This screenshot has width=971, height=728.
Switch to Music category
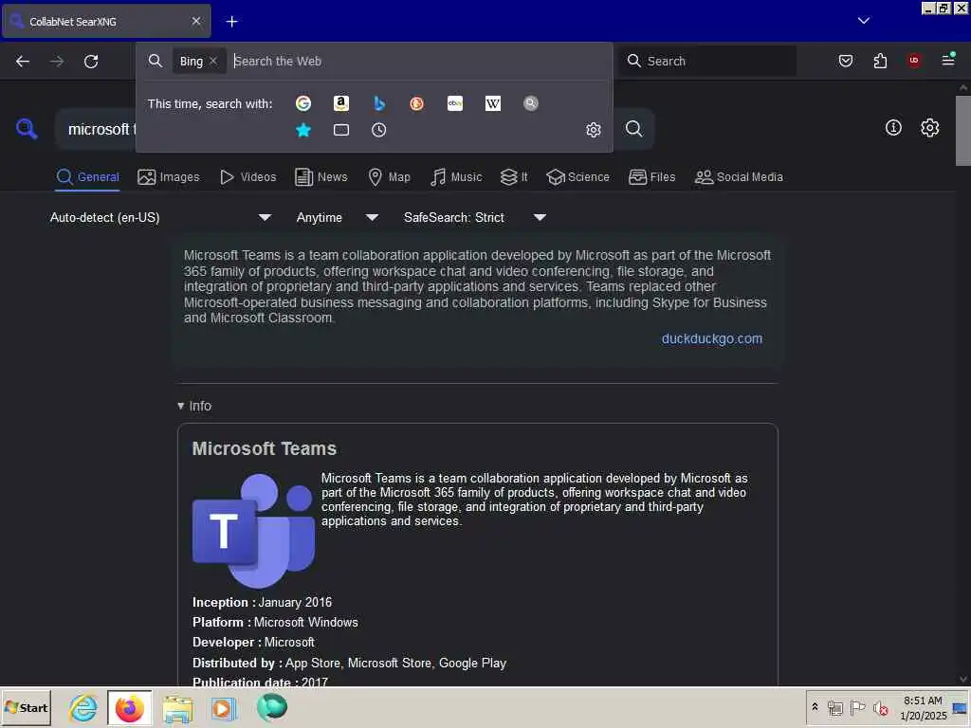(456, 177)
